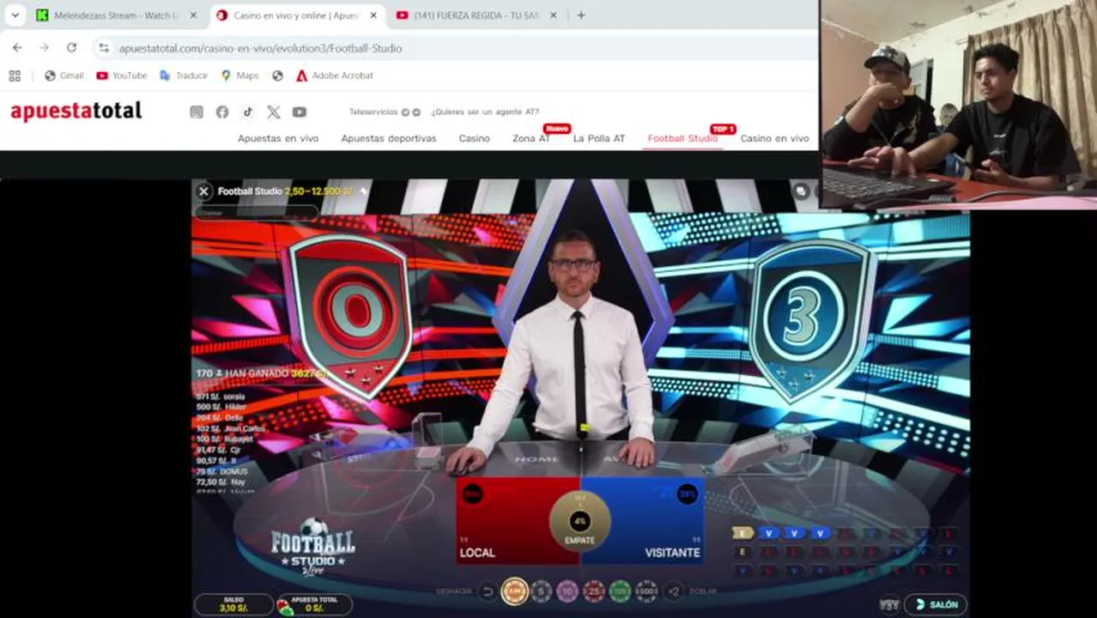
Task: Click the APUESTA TOTAL 0 S/. display
Action: (314, 604)
